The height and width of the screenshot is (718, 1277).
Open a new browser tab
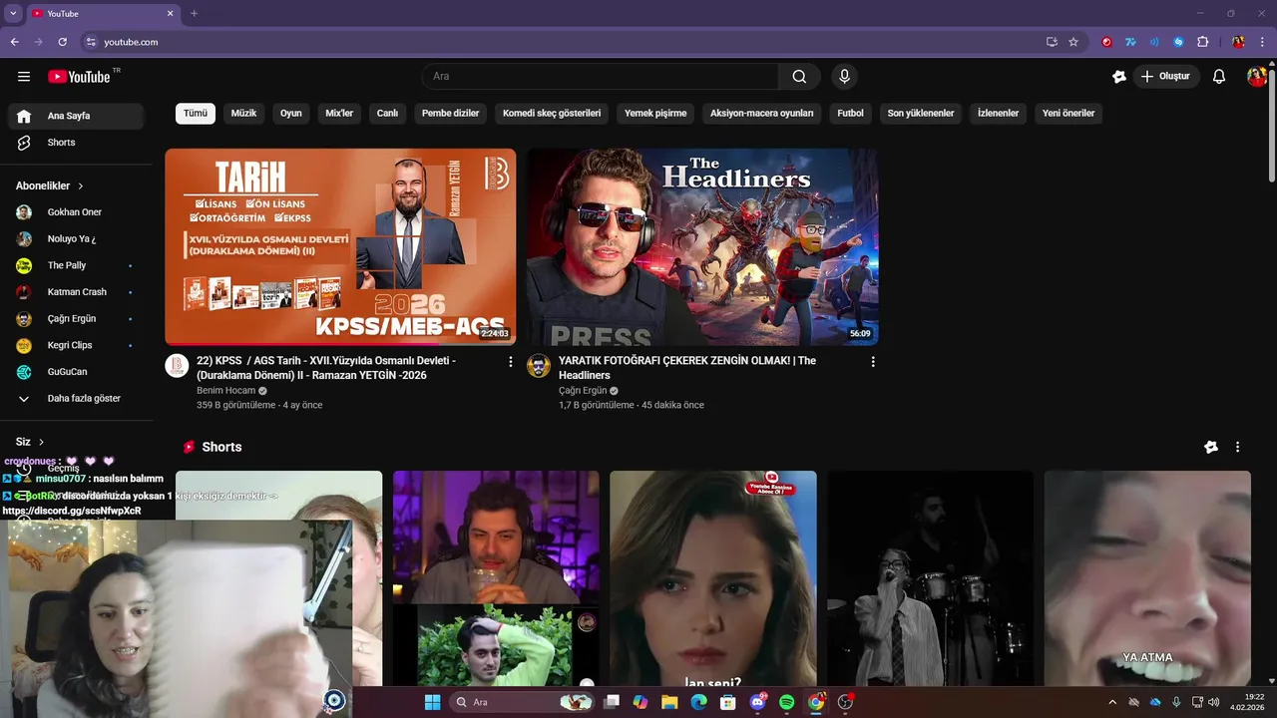pyautogui.click(x=194, y=13)
